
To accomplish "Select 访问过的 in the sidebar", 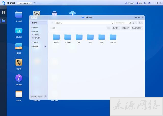I will tap(37, 38).
